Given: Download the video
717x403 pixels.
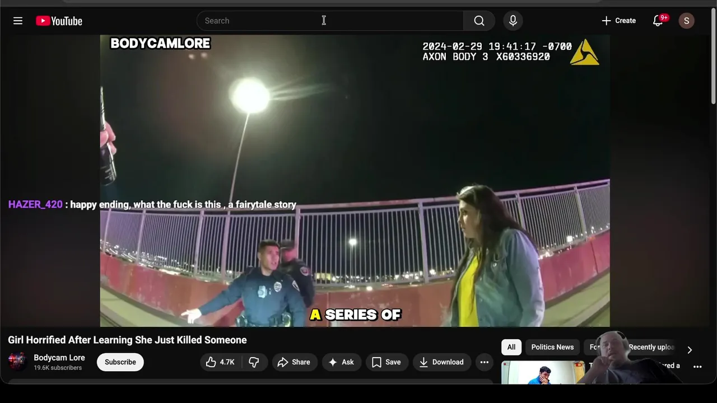Looking at the screenshot, I should coord(442,362).
